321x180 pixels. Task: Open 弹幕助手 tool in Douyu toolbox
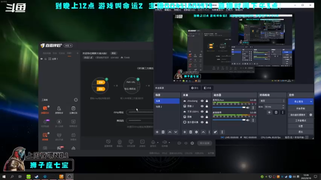coord(45,110)
